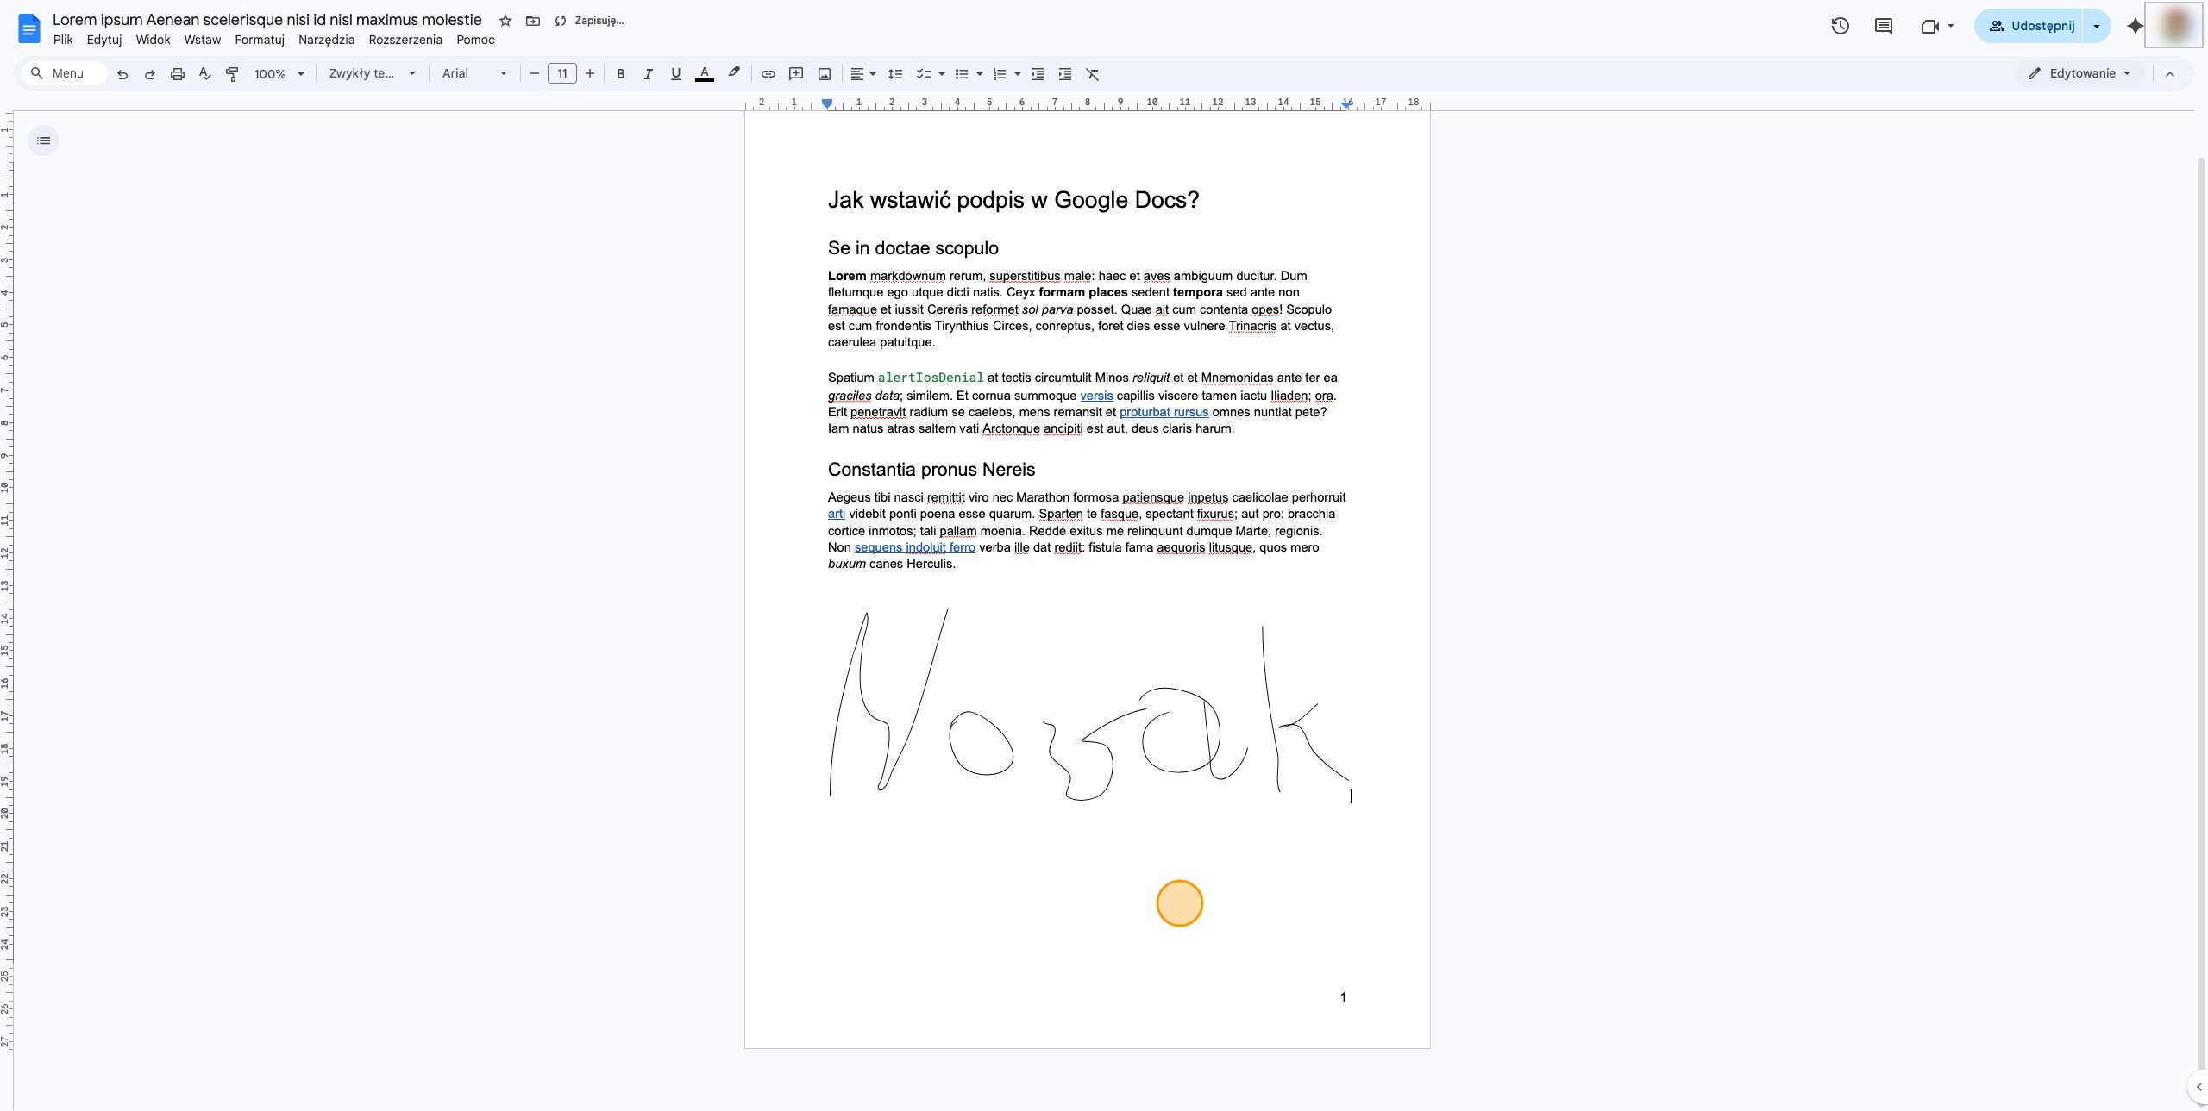2208x1111 pixels.
Task: Open text alignment dropdown
Action: [x=862, y=74]
